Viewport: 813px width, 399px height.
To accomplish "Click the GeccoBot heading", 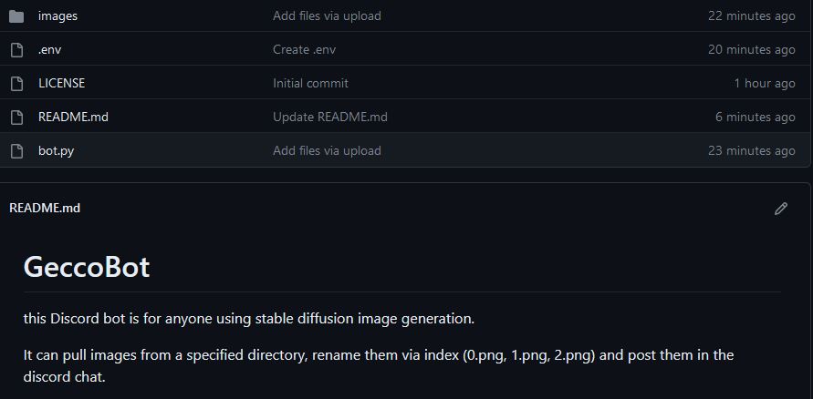I will (x=87, y=267).
